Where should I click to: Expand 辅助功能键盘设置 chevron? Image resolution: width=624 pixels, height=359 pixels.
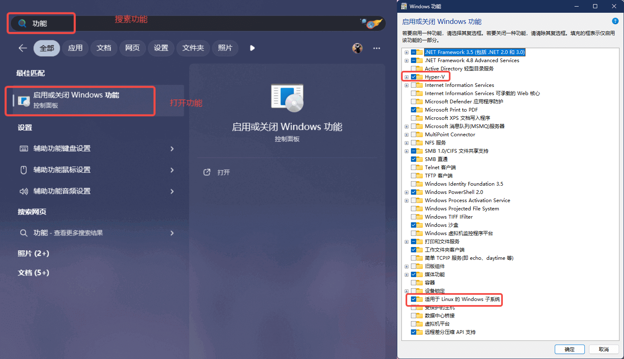172,149
